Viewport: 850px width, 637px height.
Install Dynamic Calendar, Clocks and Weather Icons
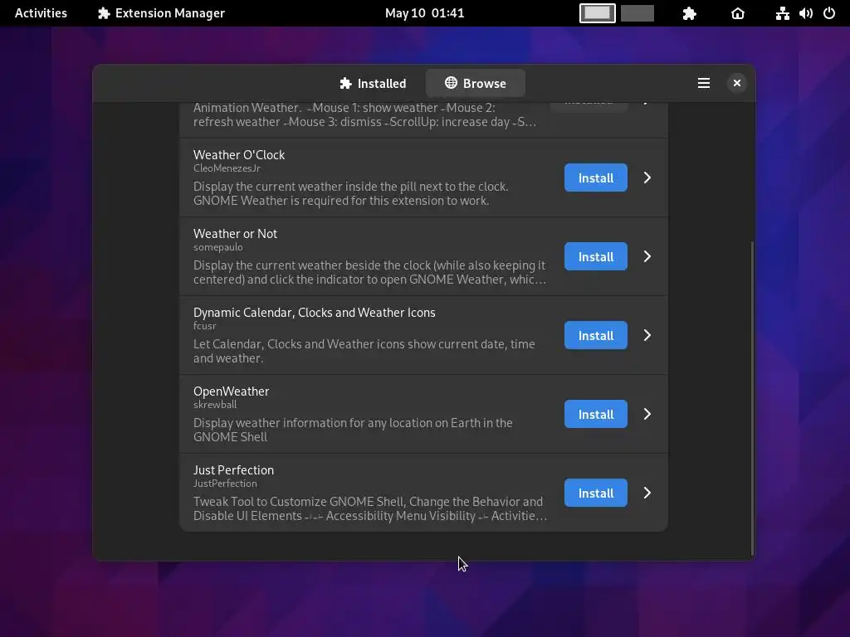pos(596,335)
